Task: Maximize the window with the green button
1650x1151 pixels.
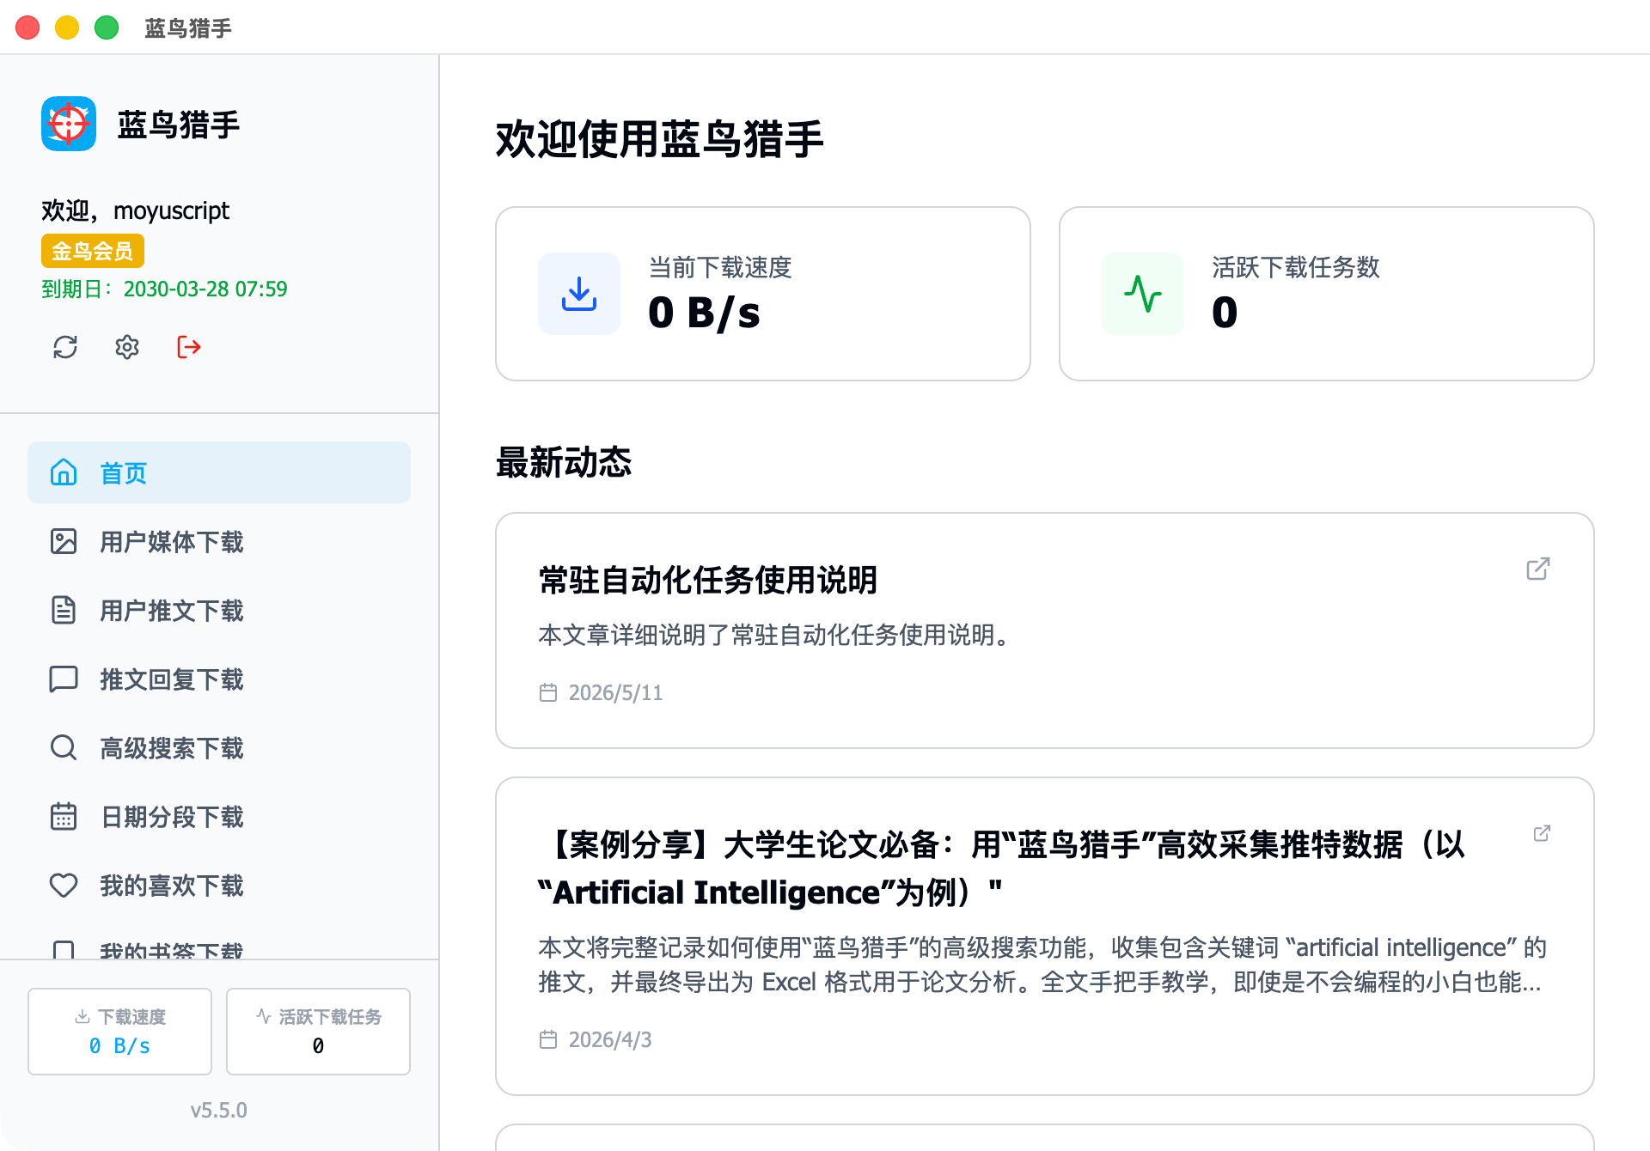Action: 107,27
